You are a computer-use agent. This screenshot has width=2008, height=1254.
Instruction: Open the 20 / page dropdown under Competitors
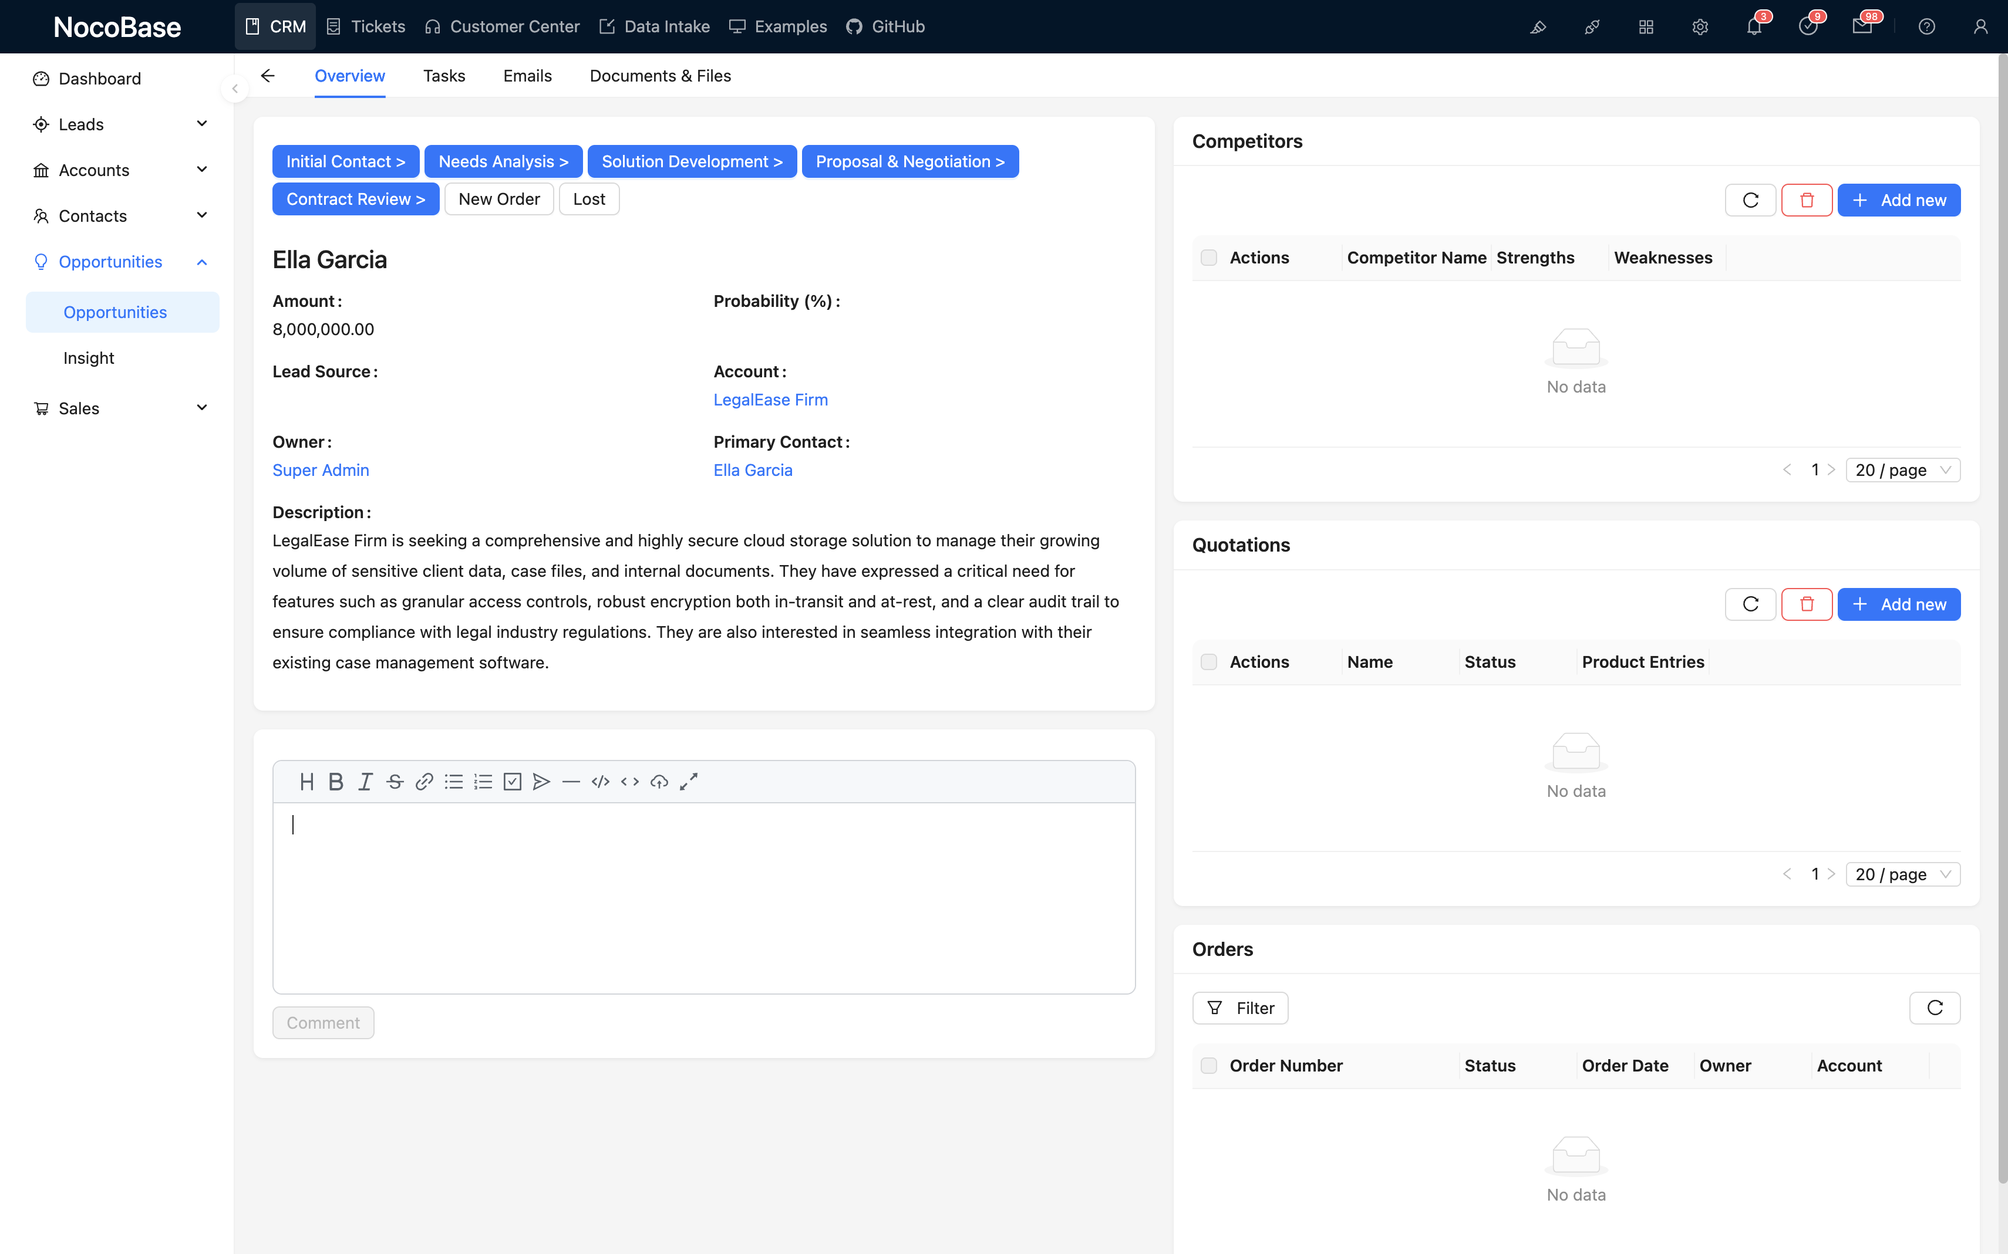tap(1903, 469)
